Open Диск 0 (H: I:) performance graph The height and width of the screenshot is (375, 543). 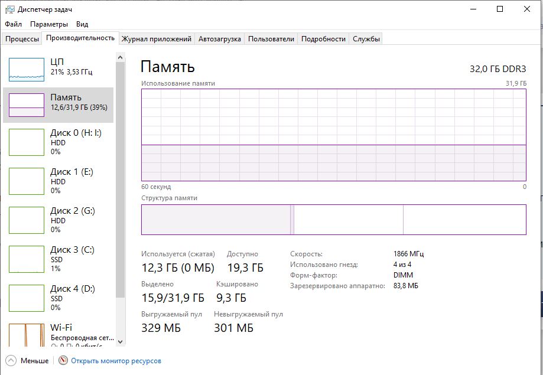click(x=27, y=142)
